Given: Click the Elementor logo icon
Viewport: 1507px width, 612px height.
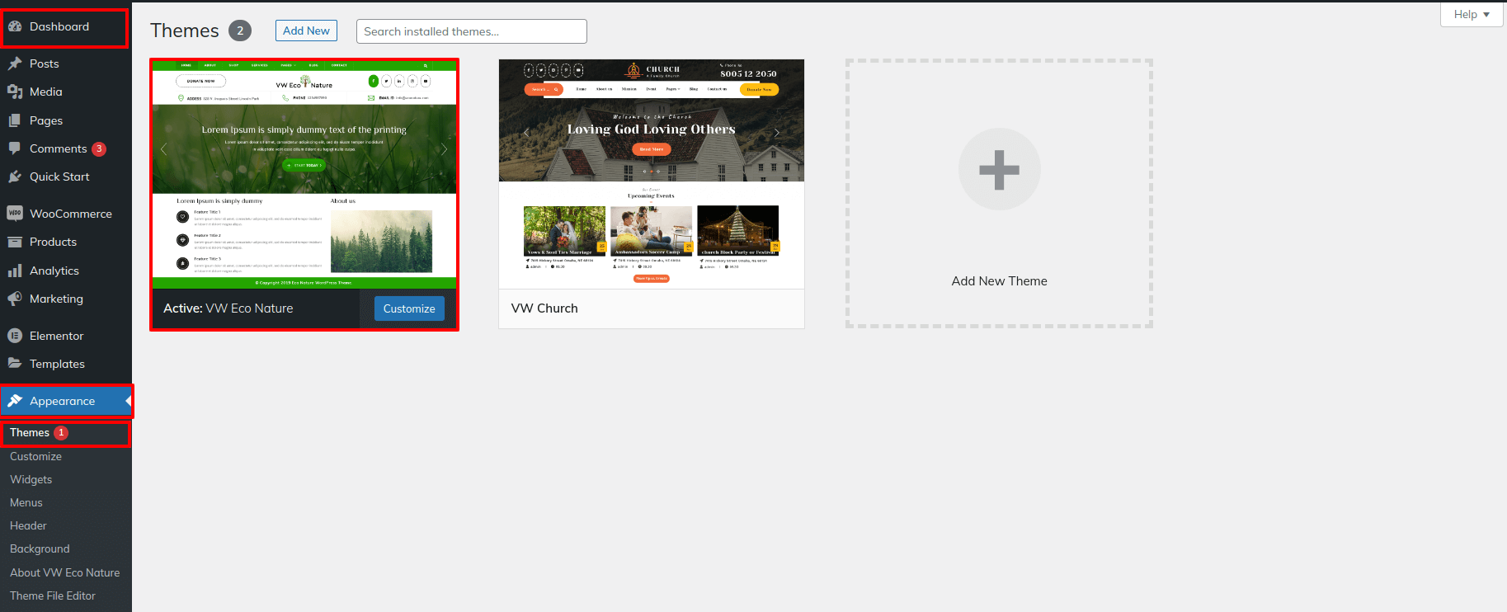Looking at the screenshot, I should pos(15,336).
